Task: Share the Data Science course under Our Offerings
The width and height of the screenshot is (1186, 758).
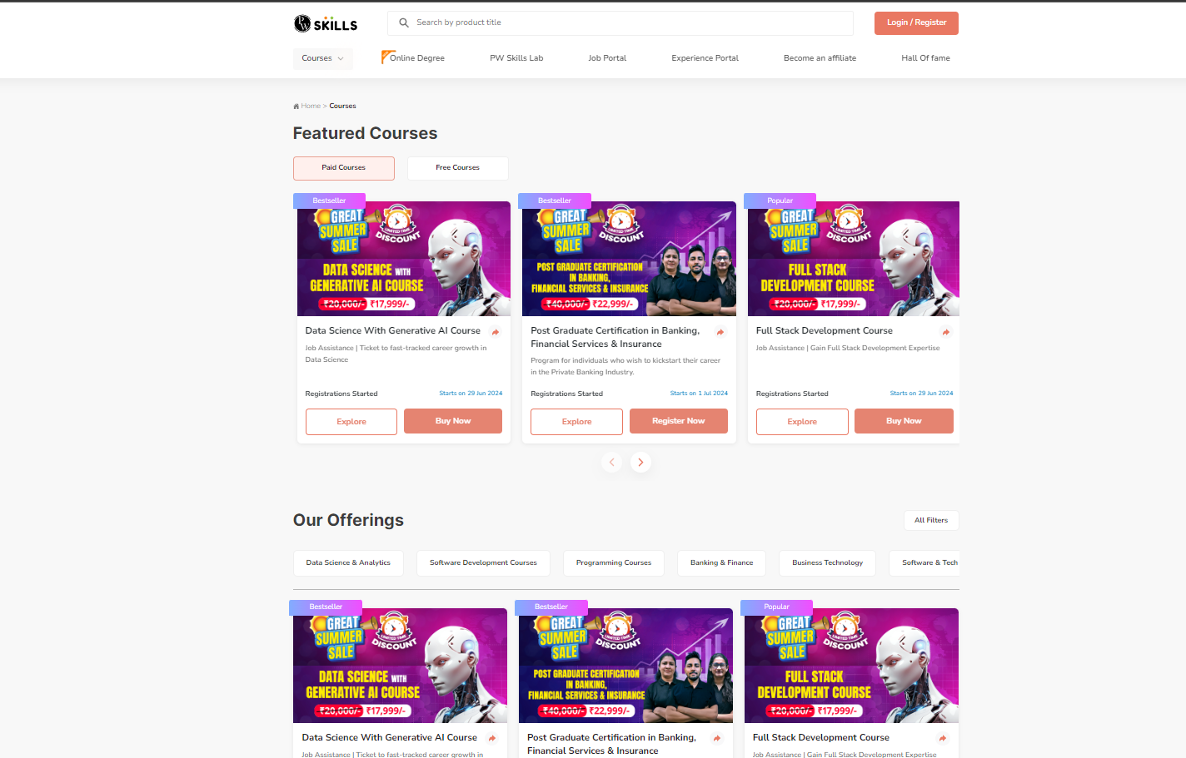Action: click(492, 738)
